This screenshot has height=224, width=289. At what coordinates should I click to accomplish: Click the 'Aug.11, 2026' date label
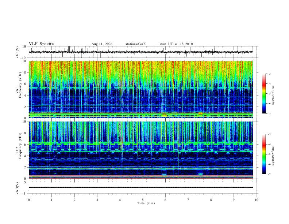(x=102, y=44)
